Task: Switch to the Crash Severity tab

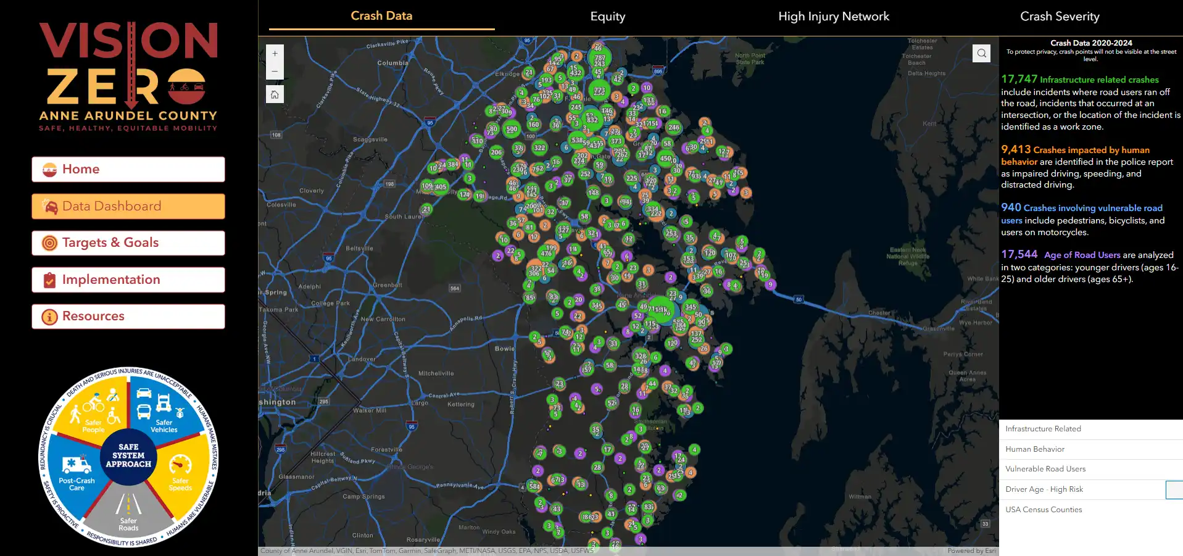Action: (1060, 16)
